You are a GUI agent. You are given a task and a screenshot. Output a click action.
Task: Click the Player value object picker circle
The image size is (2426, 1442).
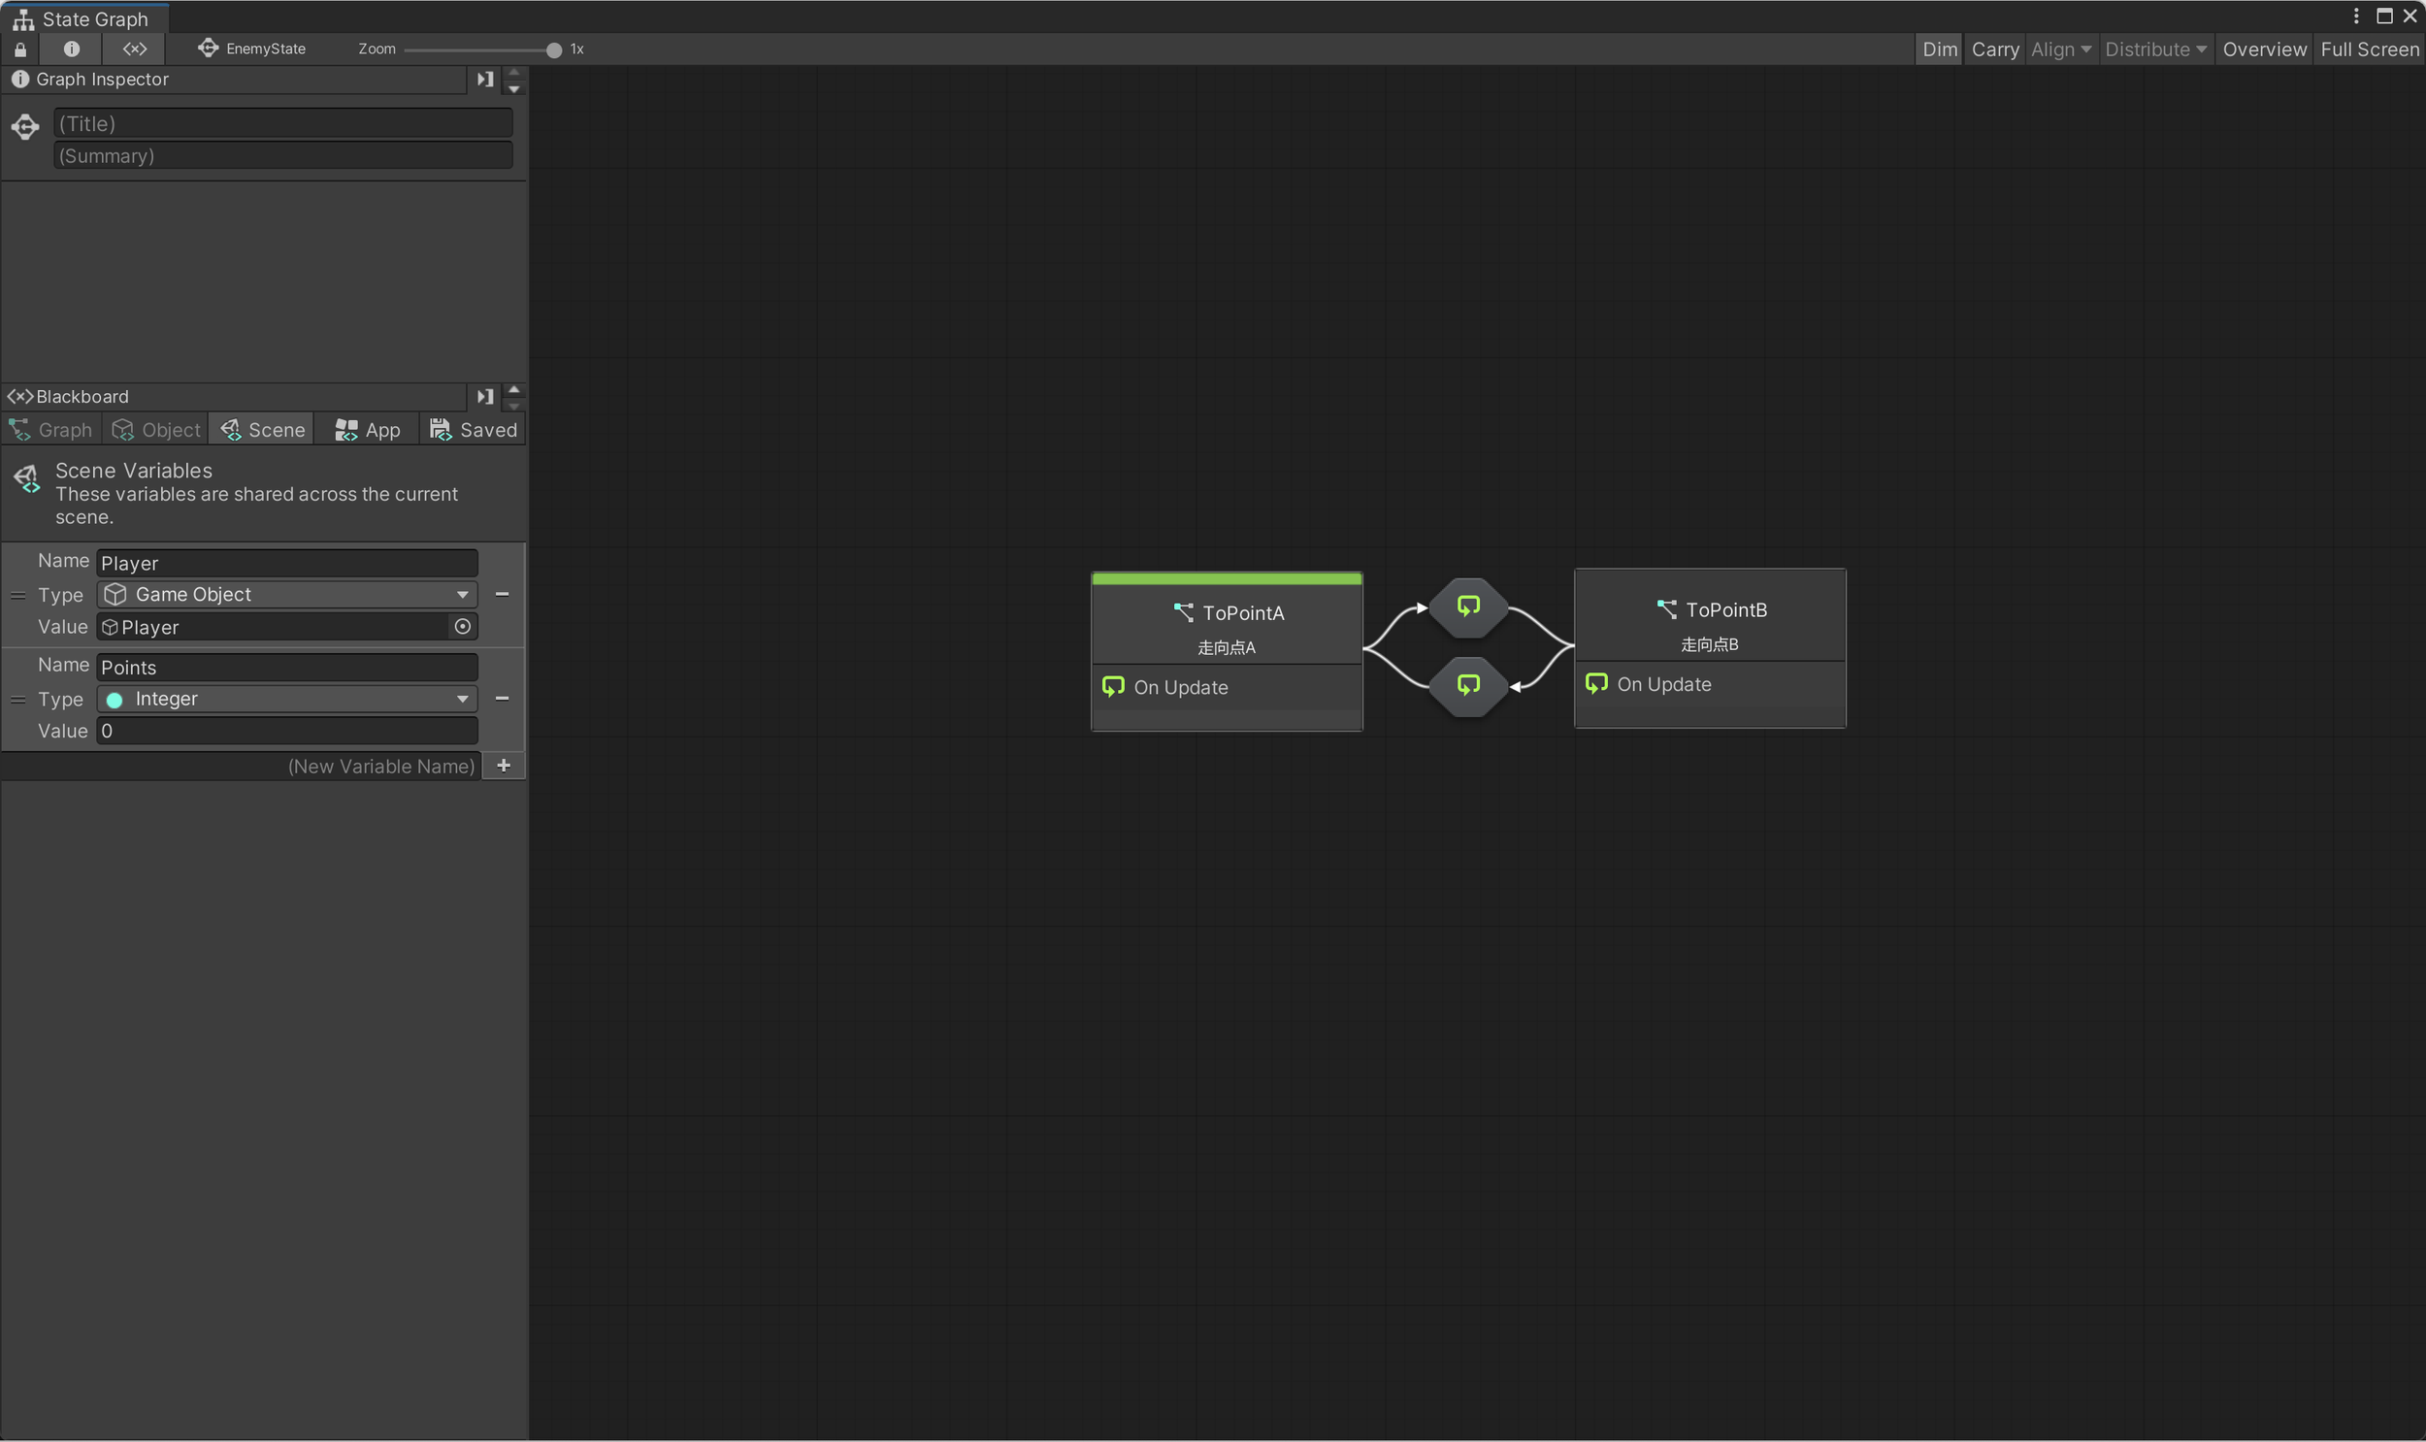[463, 627]
